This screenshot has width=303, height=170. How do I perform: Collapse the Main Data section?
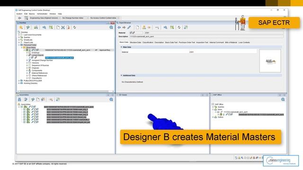pos(121,47)
